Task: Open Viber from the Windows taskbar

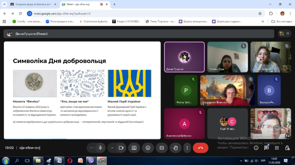Action: coord(91,161)
